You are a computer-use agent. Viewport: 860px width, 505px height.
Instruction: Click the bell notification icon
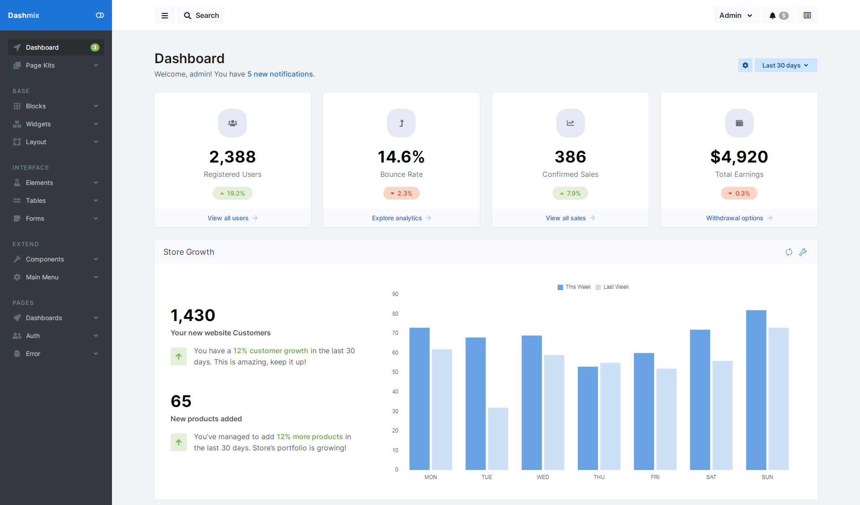coord(772,16)
